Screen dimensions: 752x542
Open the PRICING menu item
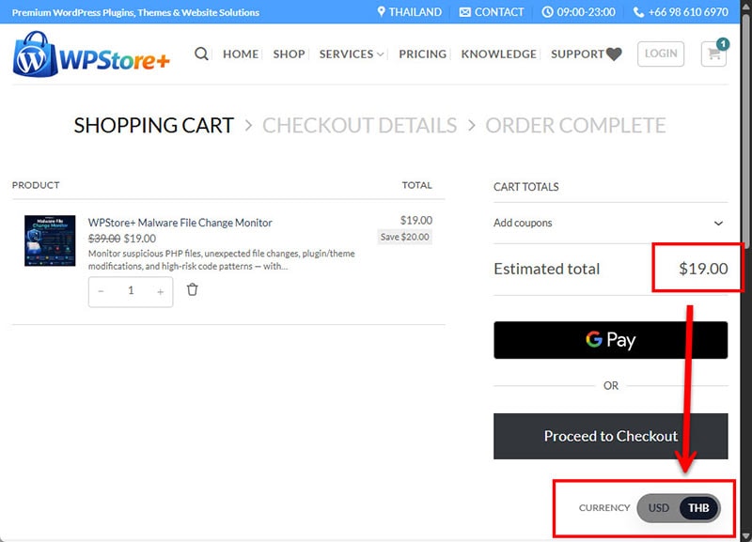[422, 54]
